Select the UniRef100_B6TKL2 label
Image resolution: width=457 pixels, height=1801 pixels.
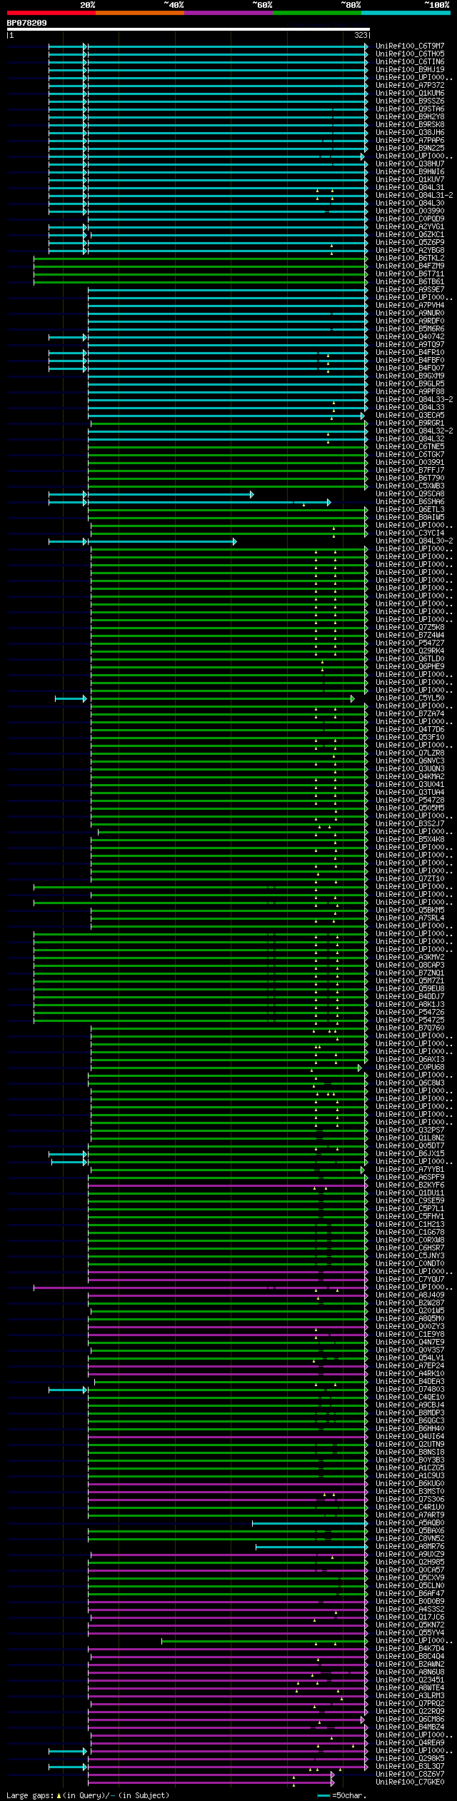(x=410, y=259)
